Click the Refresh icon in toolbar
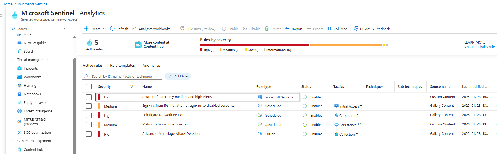Image resolution: width=497 pixels, height=154 pixels. coord(113,29)
